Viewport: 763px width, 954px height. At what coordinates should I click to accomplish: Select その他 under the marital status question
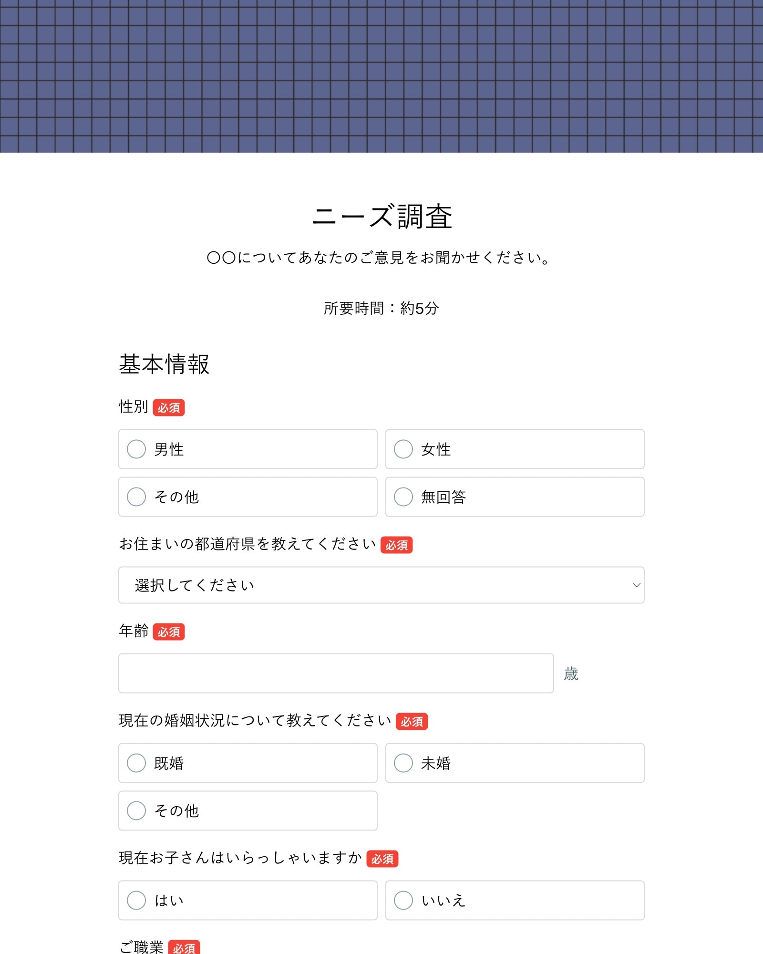136,810
